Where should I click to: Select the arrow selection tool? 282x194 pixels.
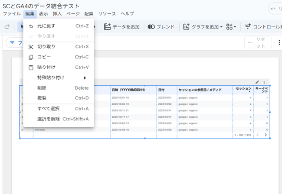click(x=22, y=27)
